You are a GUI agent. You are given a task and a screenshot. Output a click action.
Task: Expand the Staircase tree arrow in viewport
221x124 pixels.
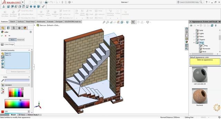[35, 25]
